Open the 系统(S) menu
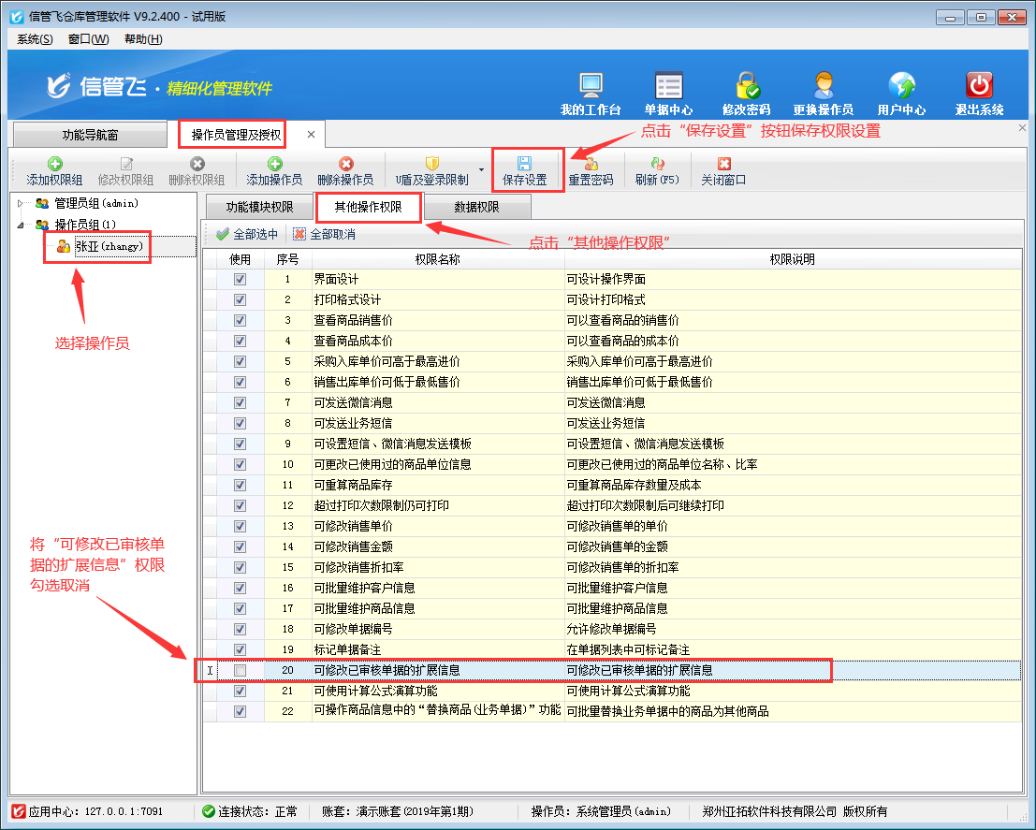The image size is (1036, 830). pos(35,39)
